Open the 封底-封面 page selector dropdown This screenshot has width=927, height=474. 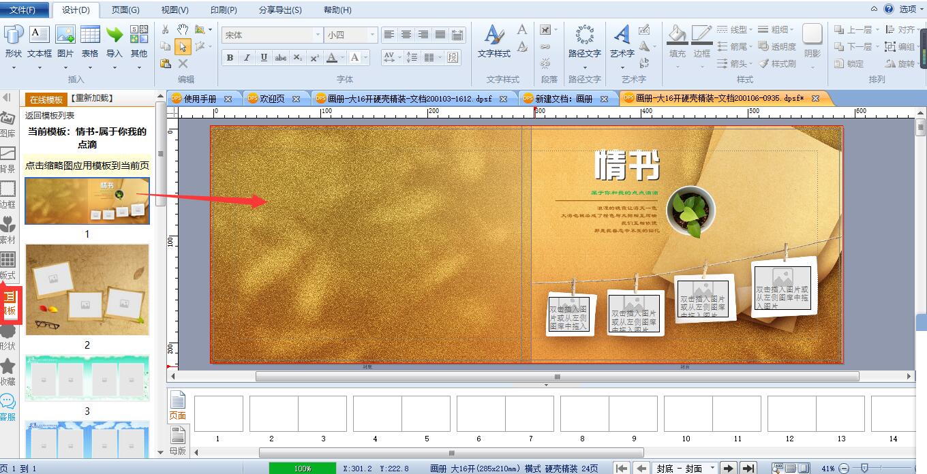(x=686, y=468)
